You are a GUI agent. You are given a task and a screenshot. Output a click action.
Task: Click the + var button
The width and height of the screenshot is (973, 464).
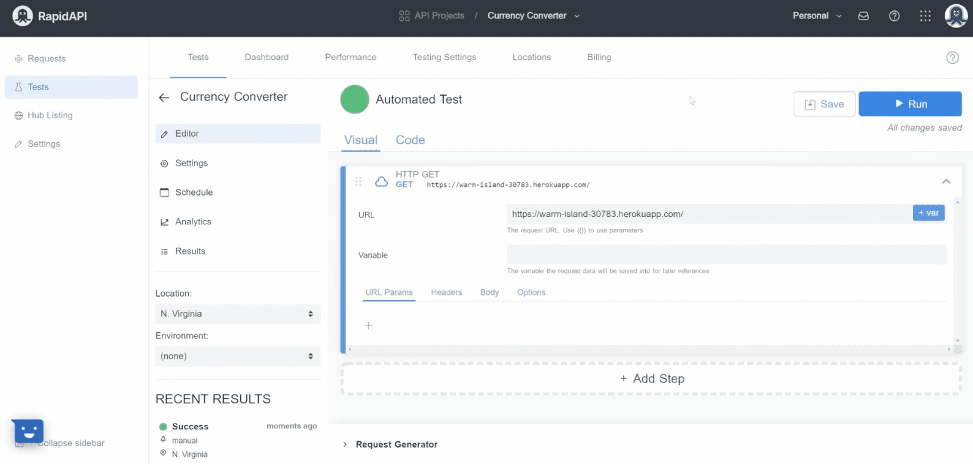928,213
